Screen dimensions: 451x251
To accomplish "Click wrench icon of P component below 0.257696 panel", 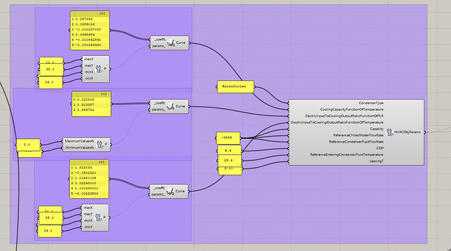I will point(99,69).
